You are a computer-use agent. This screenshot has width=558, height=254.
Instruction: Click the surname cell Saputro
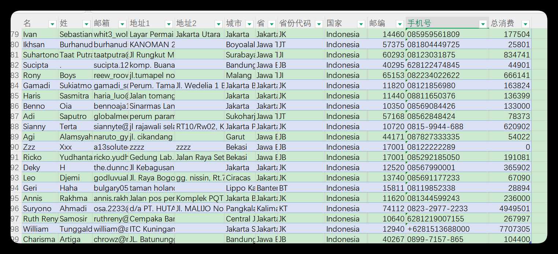point(75,116)
